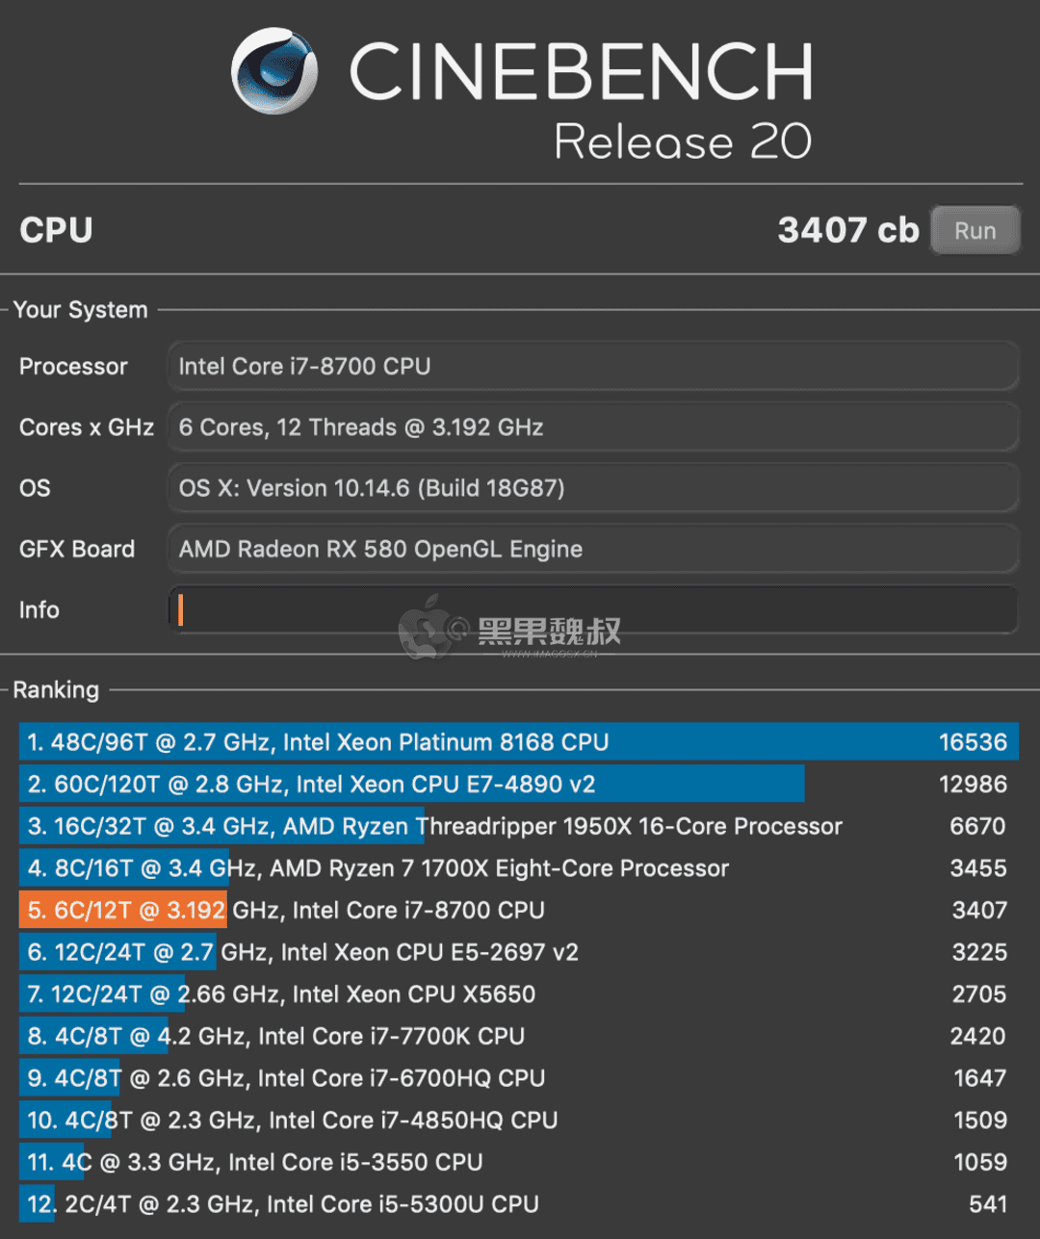Click the Ryzen Threadripper 1950X ranking bar
This screenshot has height=1239, width=1040.
pyautogui.click(x=221, y=826)
